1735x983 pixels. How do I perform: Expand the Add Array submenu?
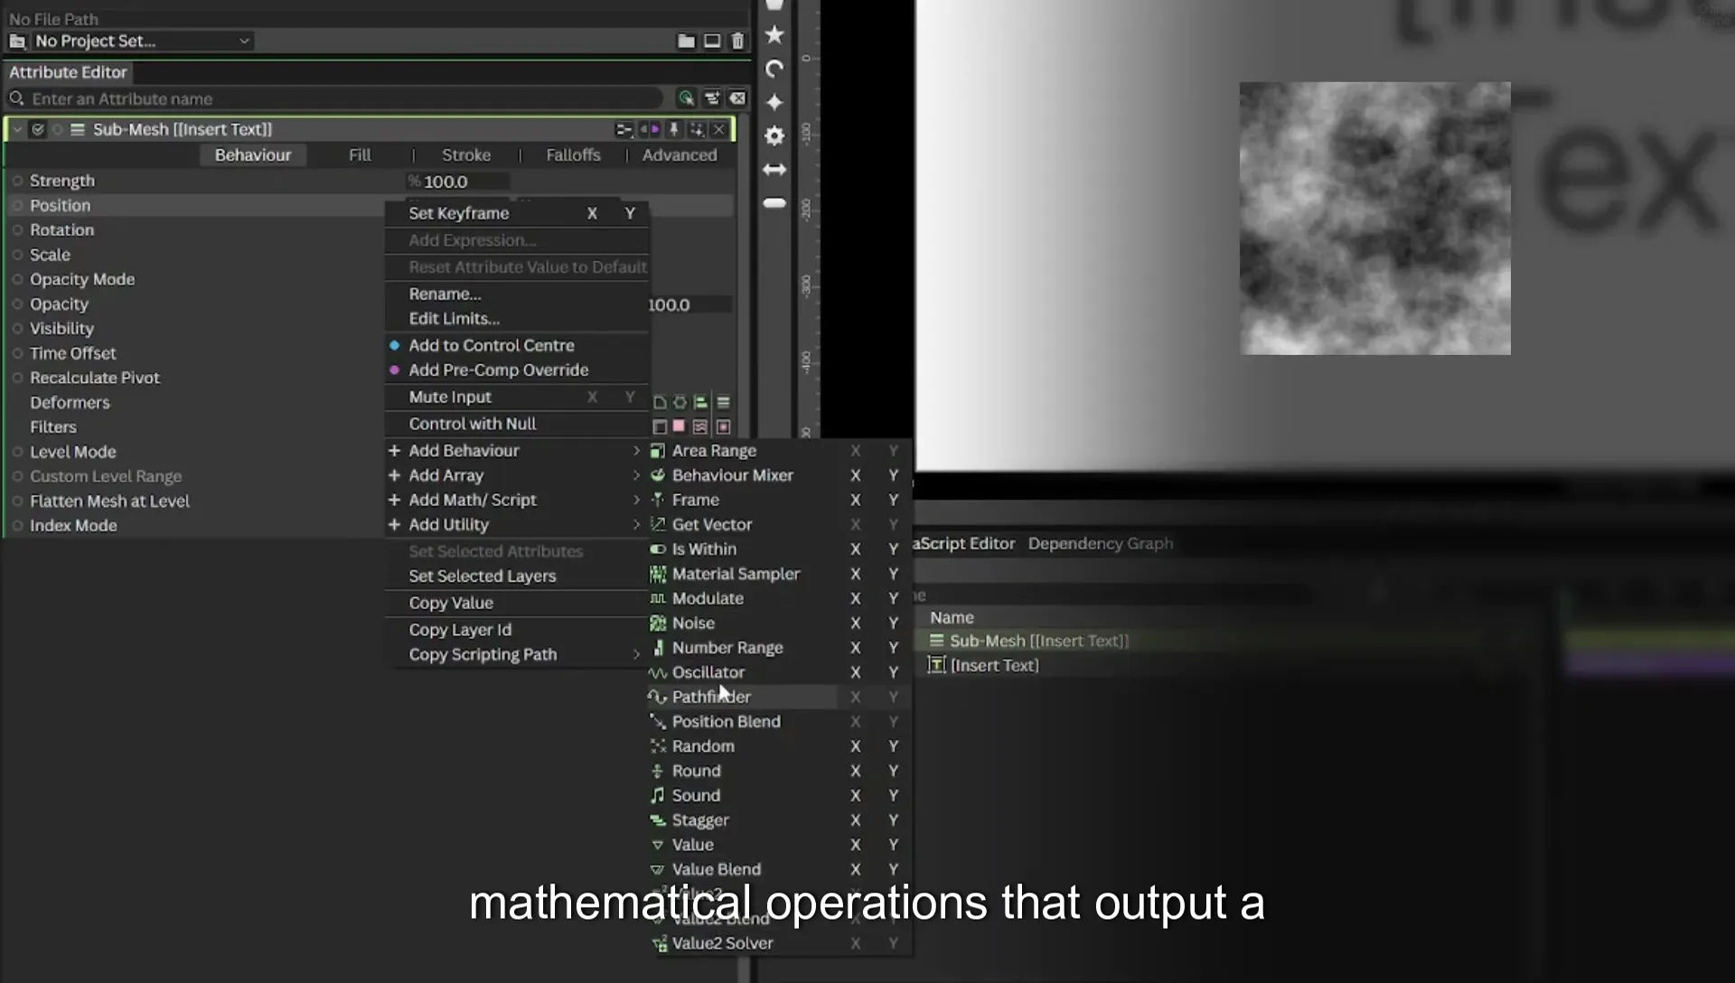(x=516, y=475)
